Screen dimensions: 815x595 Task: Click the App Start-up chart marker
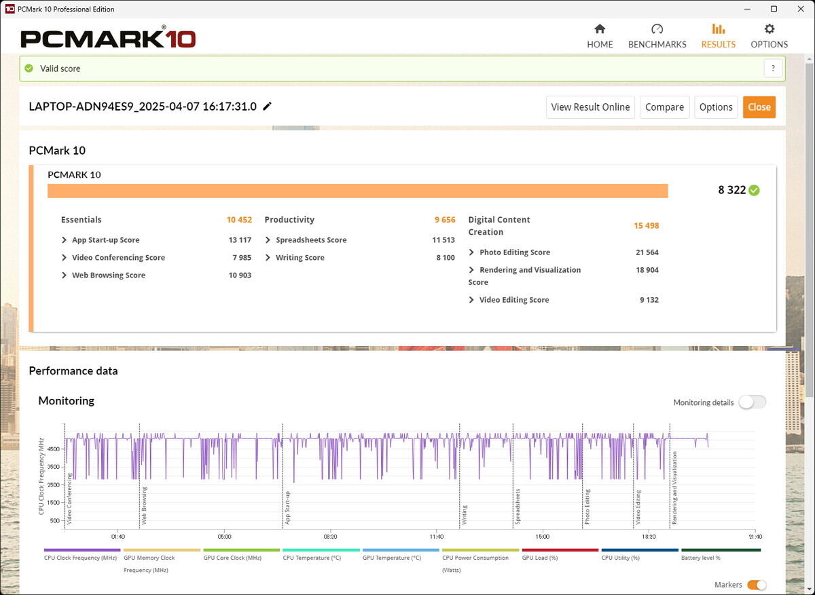pyautogui.click(x=287, y=507)
